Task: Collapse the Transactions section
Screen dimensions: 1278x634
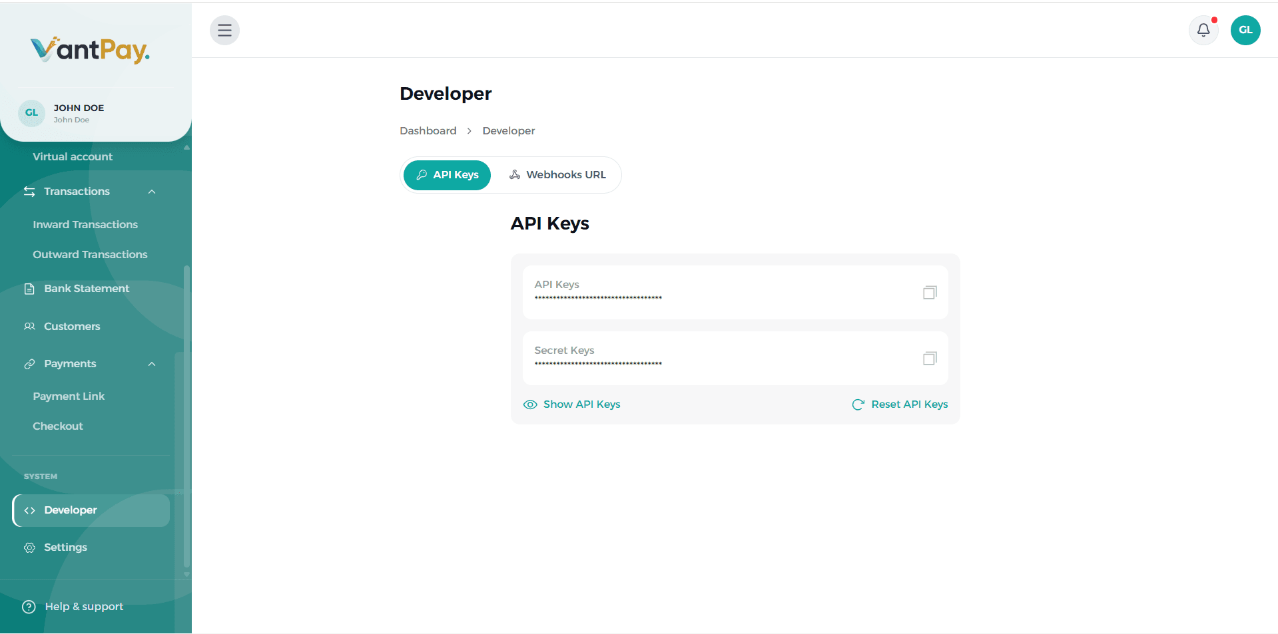Action: tap(152, 192)
